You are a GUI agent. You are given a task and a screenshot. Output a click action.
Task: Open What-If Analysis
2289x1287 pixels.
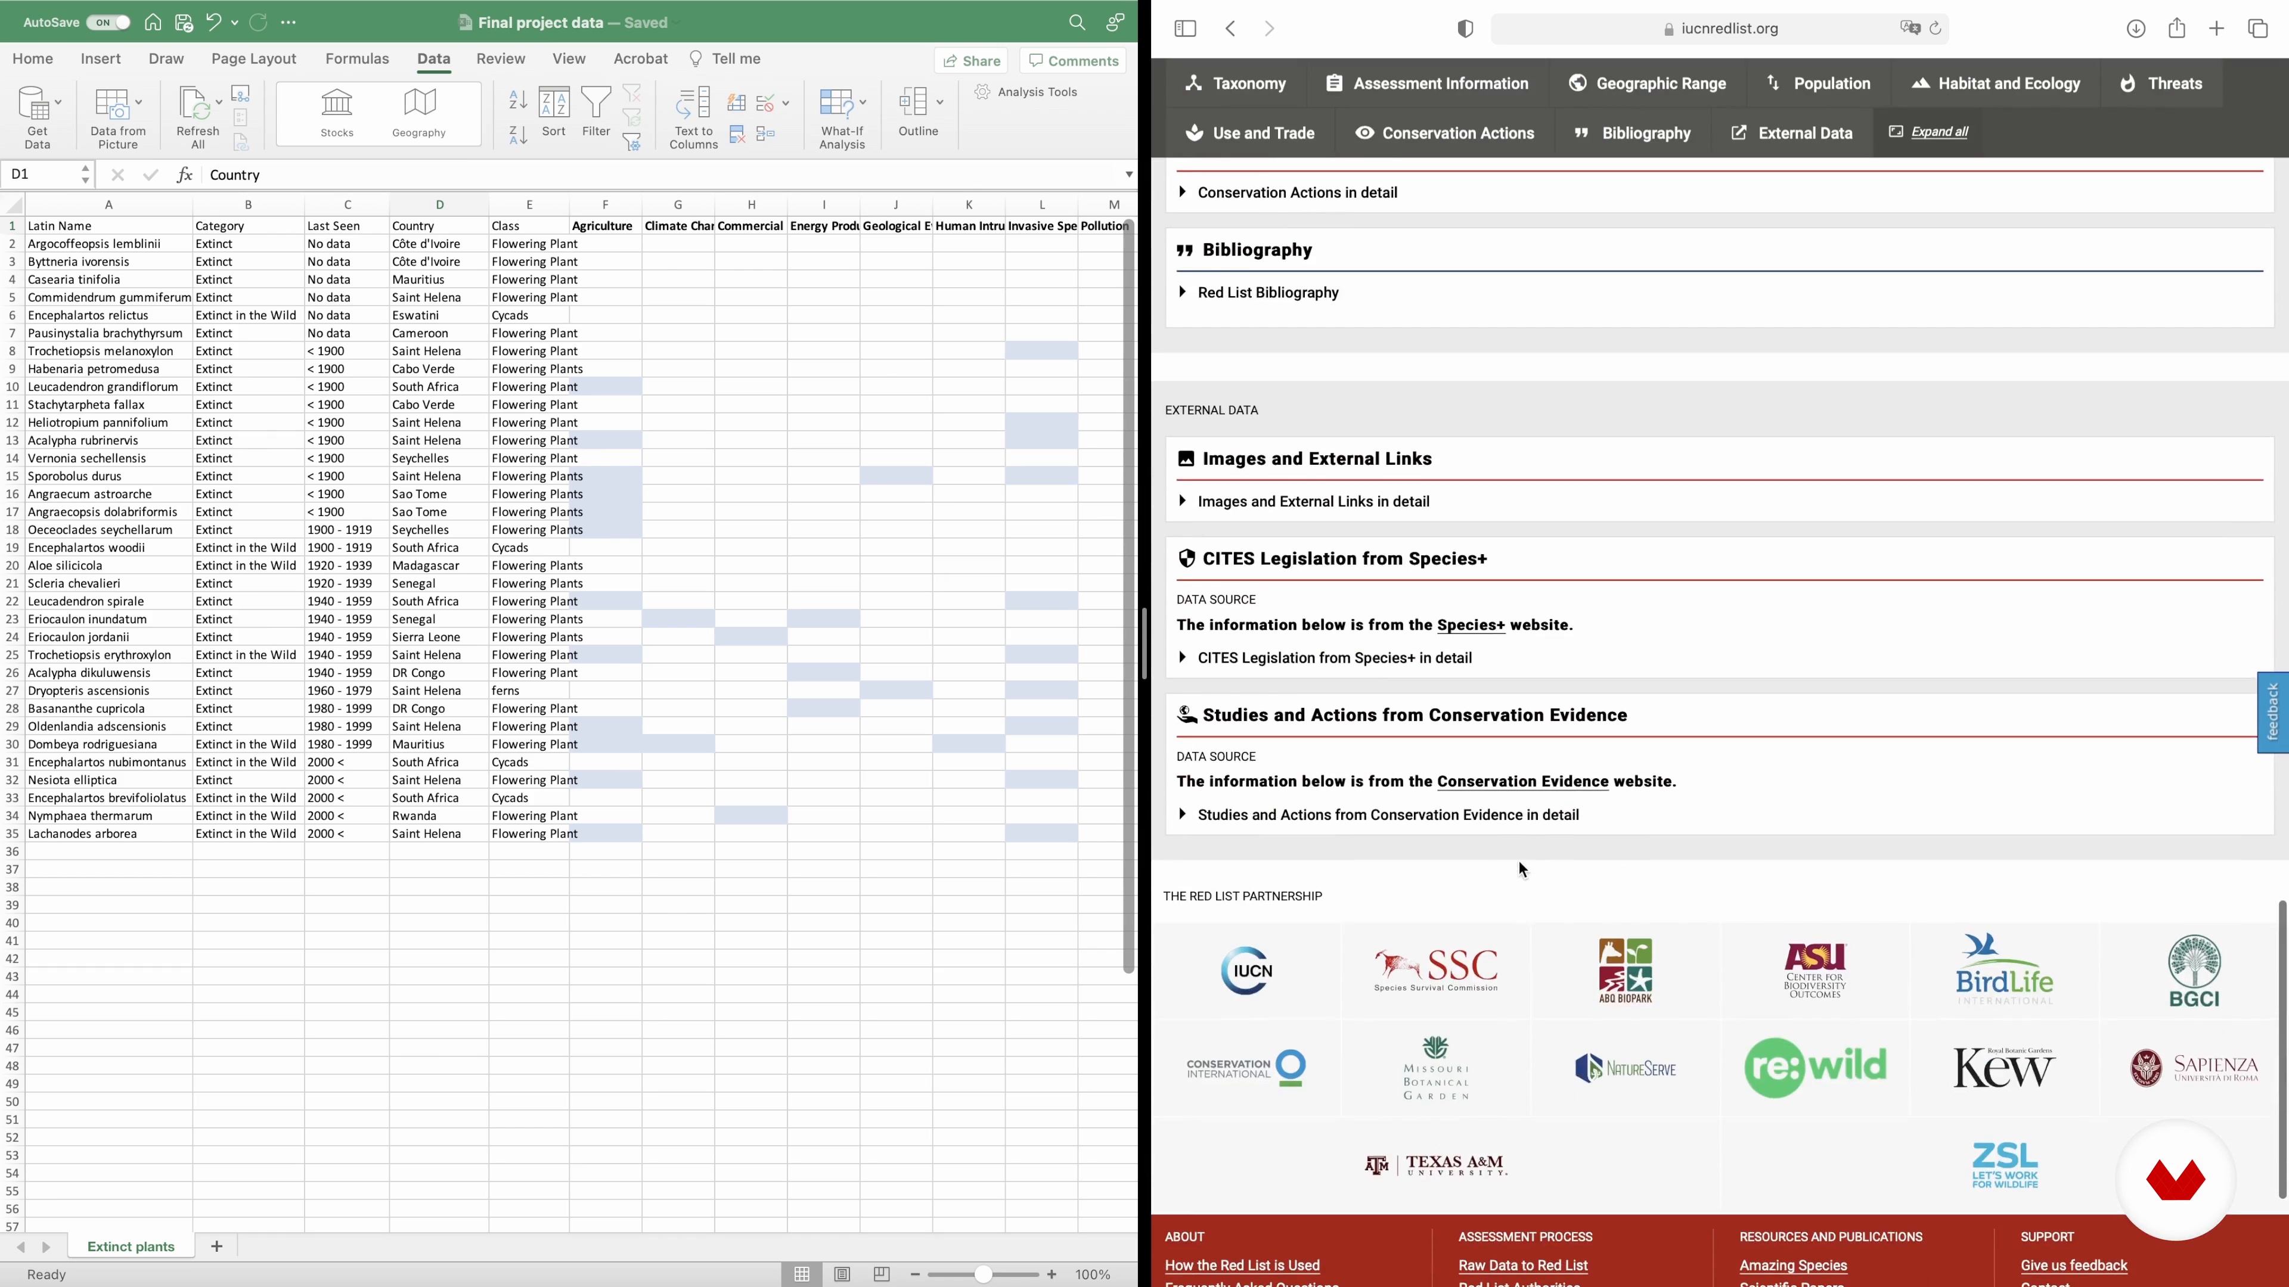coord(842,117)
